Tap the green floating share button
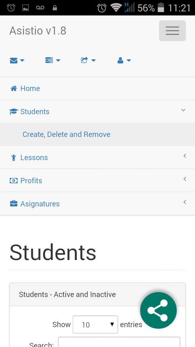The image size is (195, 347). tap(158, 310)
